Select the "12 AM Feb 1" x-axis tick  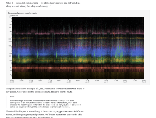[125, 81]
